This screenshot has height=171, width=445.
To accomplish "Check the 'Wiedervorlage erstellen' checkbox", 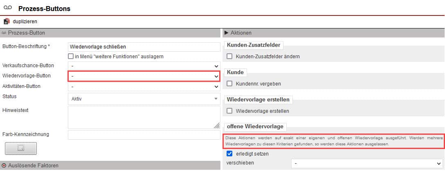I will click(230, 111).
